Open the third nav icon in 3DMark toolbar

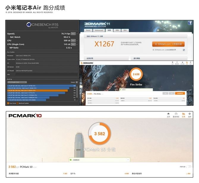(x=182, y=63)
